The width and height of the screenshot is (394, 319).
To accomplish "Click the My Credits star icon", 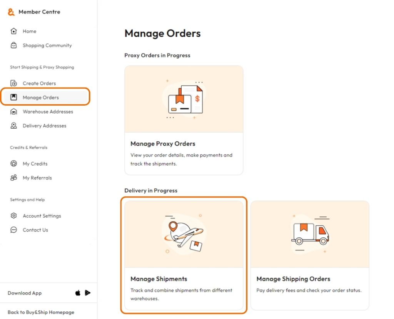I will coord(14,164).
